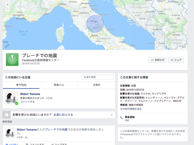
Task: Click Facebook災害時情報センター subtitle
Action: [41, 60]
